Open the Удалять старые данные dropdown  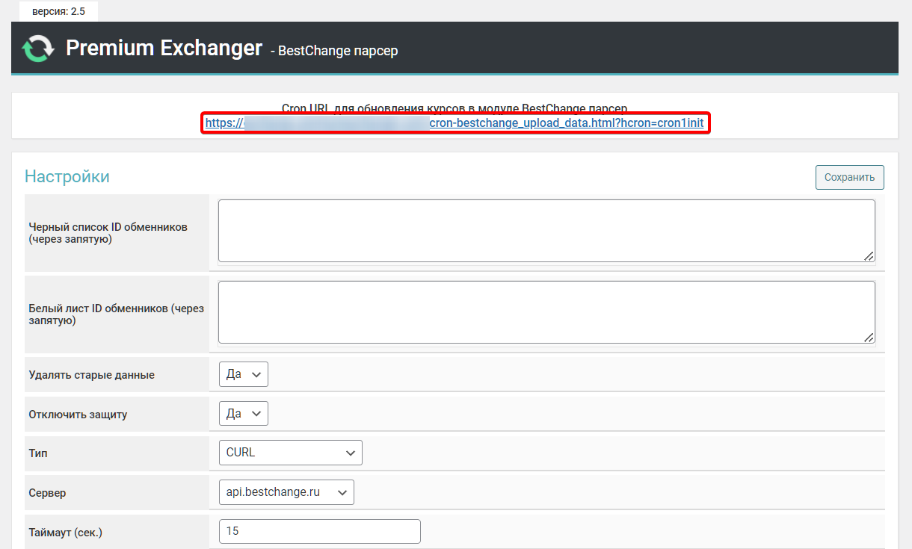click(x=243, y=375)
